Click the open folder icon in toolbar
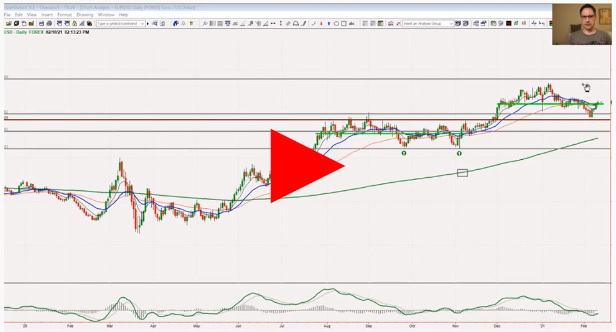 click(9, 24)
